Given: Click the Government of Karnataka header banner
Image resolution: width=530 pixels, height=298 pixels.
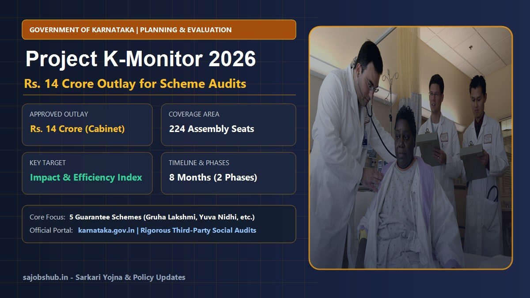Looking at the screenshot, I should click(159, 30).
